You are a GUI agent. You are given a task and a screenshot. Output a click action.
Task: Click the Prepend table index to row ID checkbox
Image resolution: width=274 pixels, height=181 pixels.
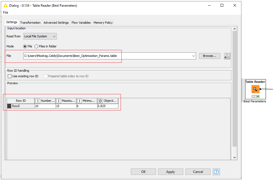[x=45, y=76]
